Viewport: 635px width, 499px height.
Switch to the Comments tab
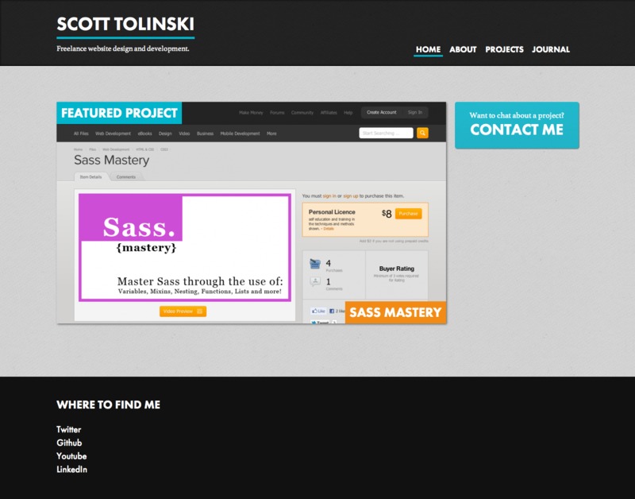pyautogui.click(x=127, y=175)
